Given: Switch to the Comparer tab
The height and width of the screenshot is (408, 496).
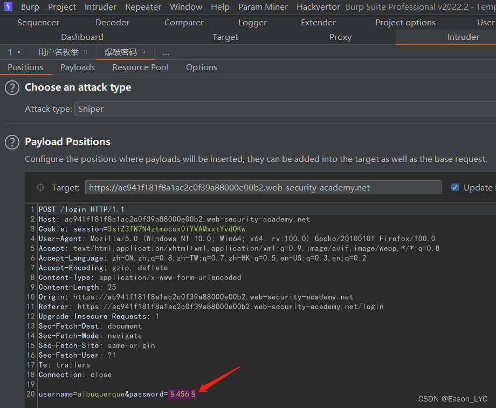Looking at the screenshot, I should point(184,23).
